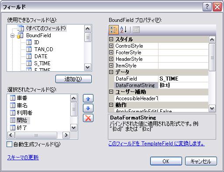Collapse the スタイル category

pyautogui.click(x=111, y=39)
